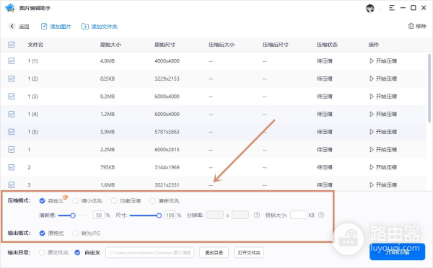The width and height of the screenshot is (433, 268).
Task: Click the 打开文件夹 button
Action: click(x=249, y=253)
